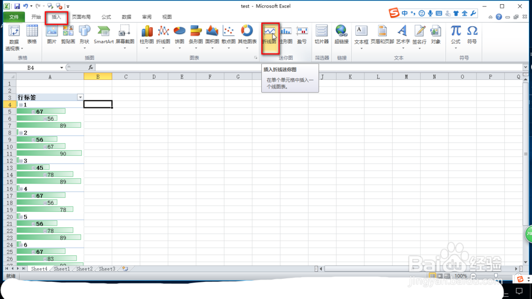The height and width of the screenshot is (299, 532).
Task: Insert a Slicer (切片器)
Action: [x=322, y=35]
